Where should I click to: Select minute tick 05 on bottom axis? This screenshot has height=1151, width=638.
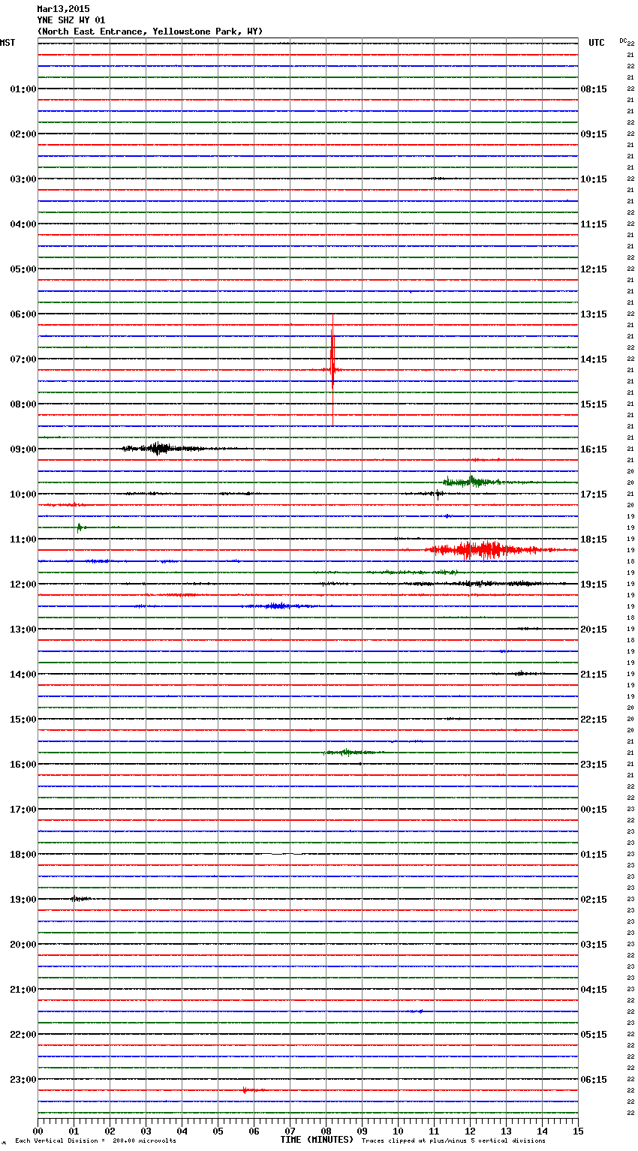tap(218, 1131)
